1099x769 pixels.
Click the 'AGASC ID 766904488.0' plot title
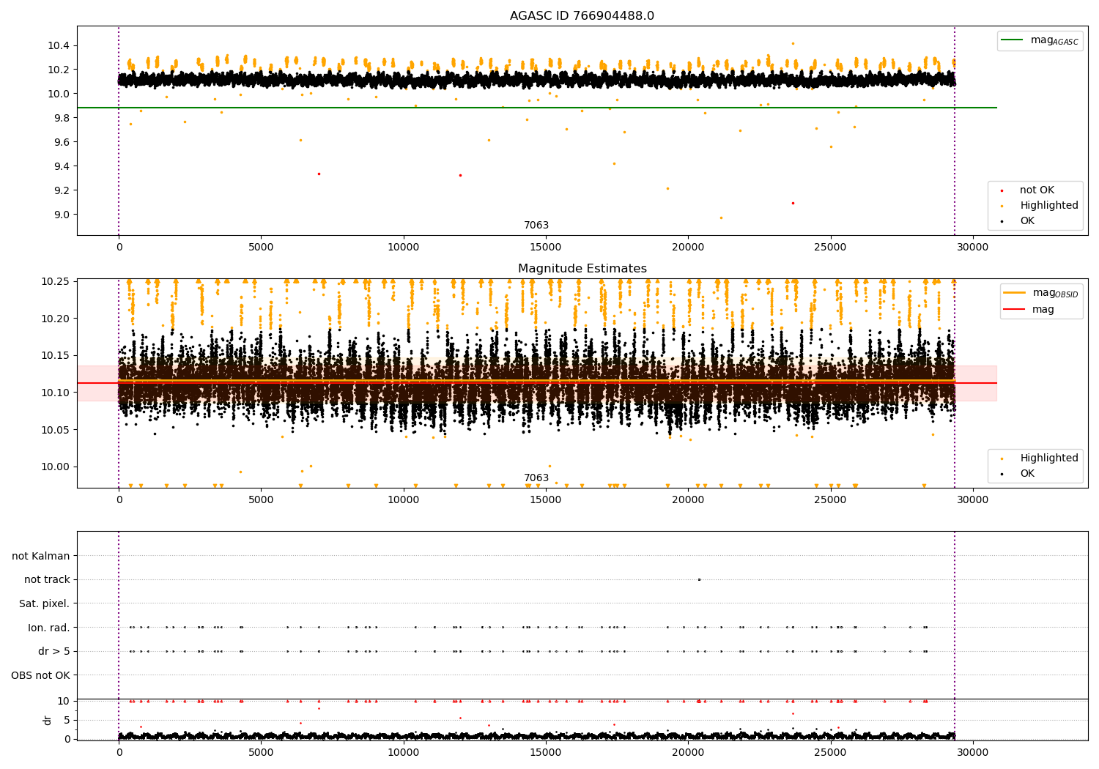[x=582, y=16]
